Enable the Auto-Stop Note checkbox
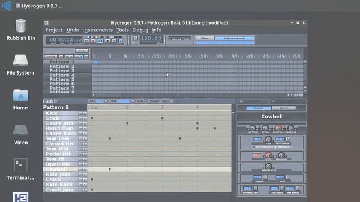The image size is (360, 202). 254,147
